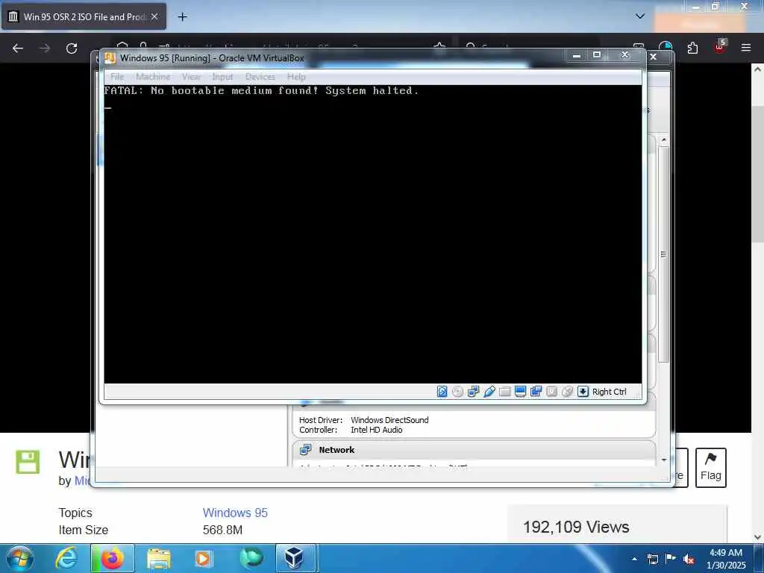Viewport: 764px width, 573px height.
Task: Minimize the Windows 95 VM window
Action: [x=577, y=55]
